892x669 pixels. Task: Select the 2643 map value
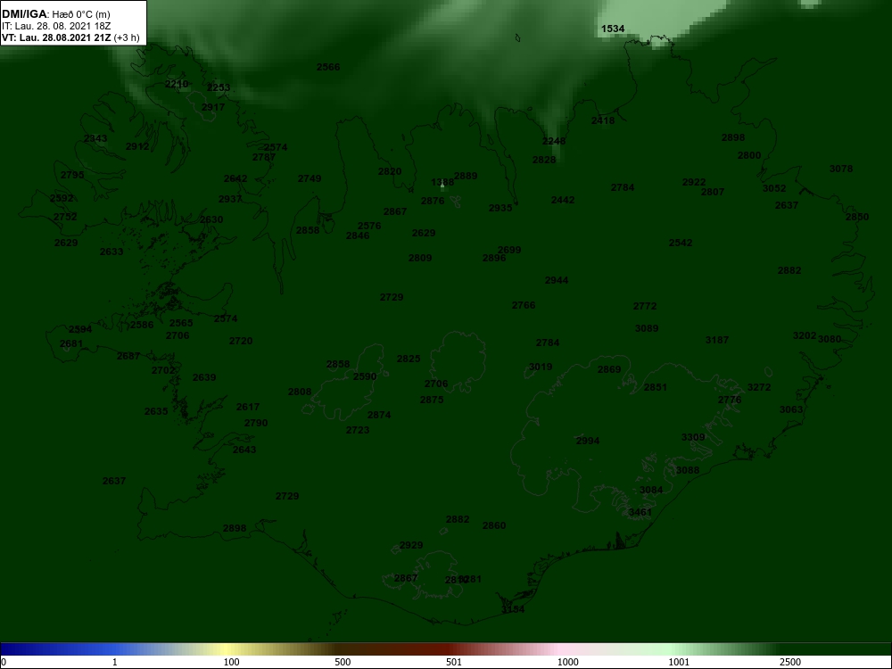[244, 450]
